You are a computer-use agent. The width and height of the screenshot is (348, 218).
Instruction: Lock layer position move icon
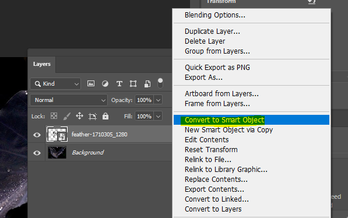(79, 116)
